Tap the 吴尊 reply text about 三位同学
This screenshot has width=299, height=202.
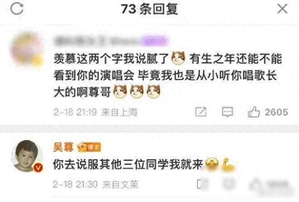pyautogui.click(x=128, y=164)
